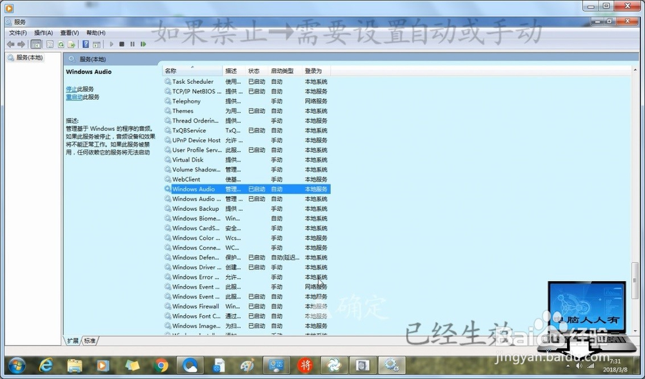Toggle the show/hide console tree icon
This screenshot has height=379, width=645.
[36, 44]
